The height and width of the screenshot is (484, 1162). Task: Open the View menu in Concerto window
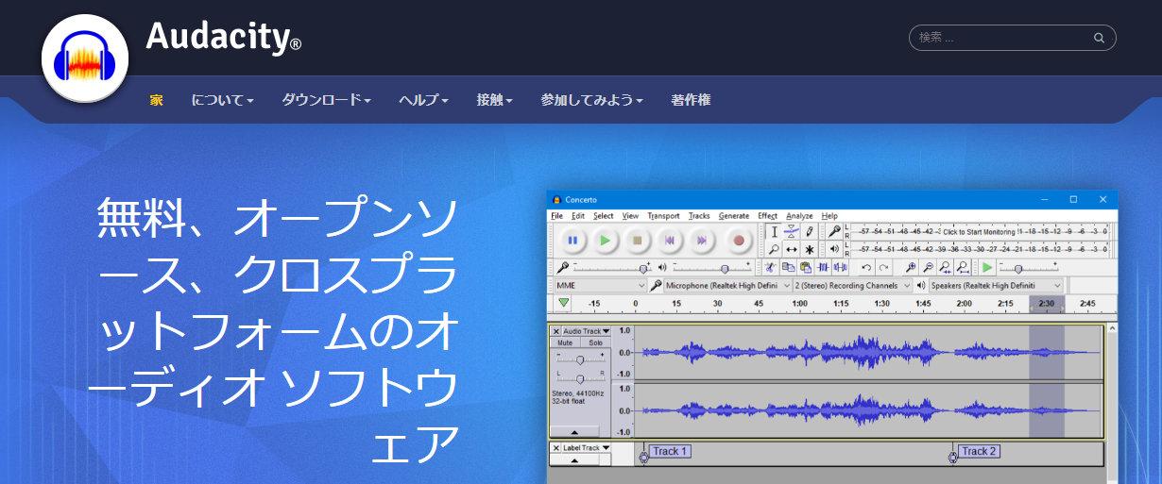(x=630, y=216)
